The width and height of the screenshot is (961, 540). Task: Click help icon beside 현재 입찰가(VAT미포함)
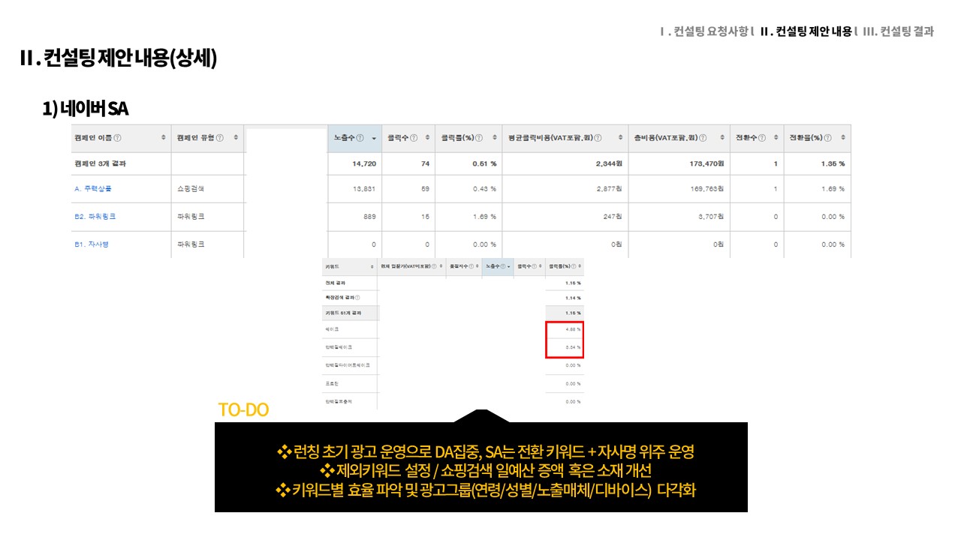click(x=434, y=266)
